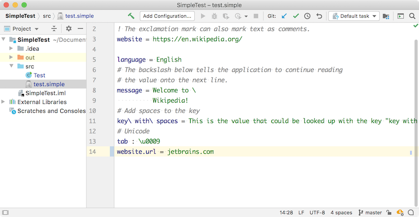Viewport: 419px width, 217px height.
Task: Toggle tool window bars at bottom-left corner
Action: (x=5, y=212)
